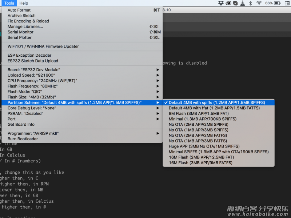The height and width of the screenshot is (218, 291).
Task: Expand the Flash Frequency "80MHz" submenu
Action: point(82,86)
